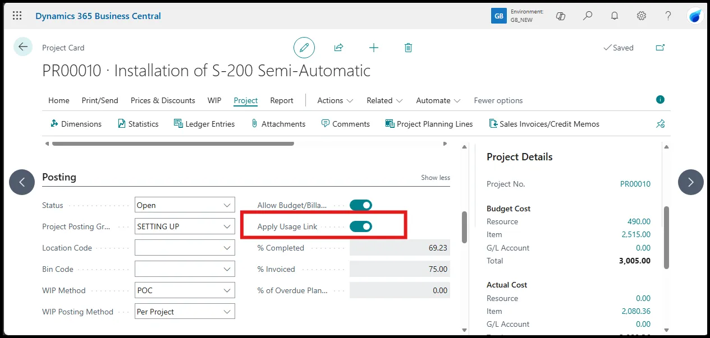Open Project Planning Lines
Screen dimensions: 710x338
pyautogui.click(x=429, y=124)
